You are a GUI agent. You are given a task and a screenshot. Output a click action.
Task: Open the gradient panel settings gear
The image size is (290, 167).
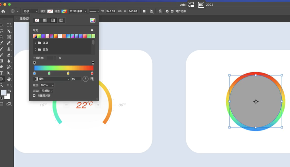point(92,30)
